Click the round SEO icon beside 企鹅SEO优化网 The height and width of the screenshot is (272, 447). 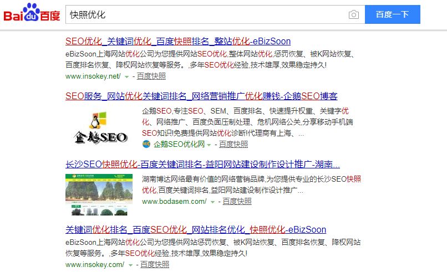pos(146,144)
